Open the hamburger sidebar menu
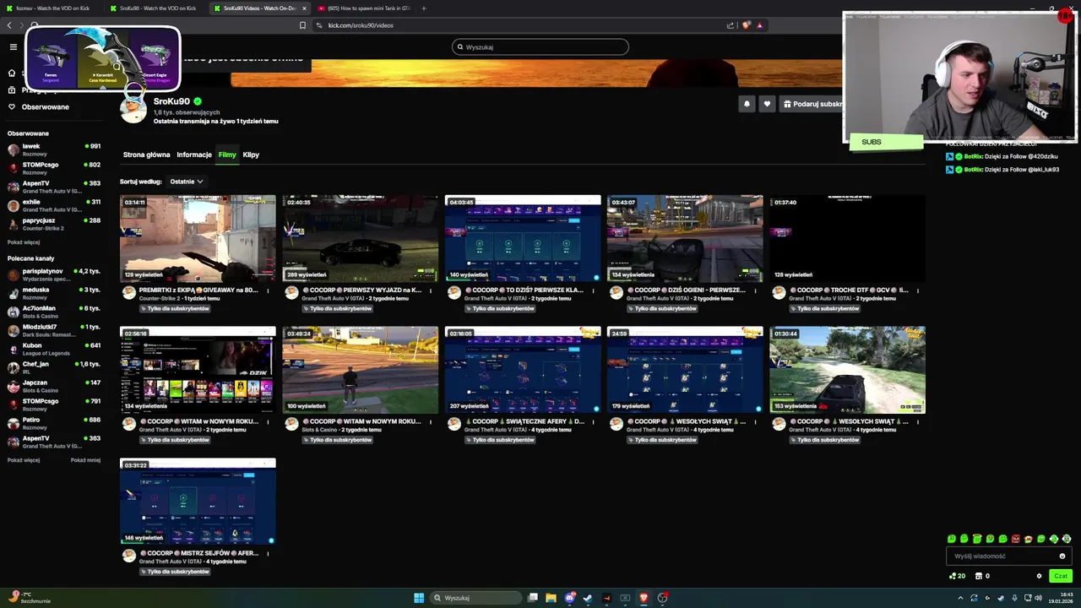 pos(13,47)
